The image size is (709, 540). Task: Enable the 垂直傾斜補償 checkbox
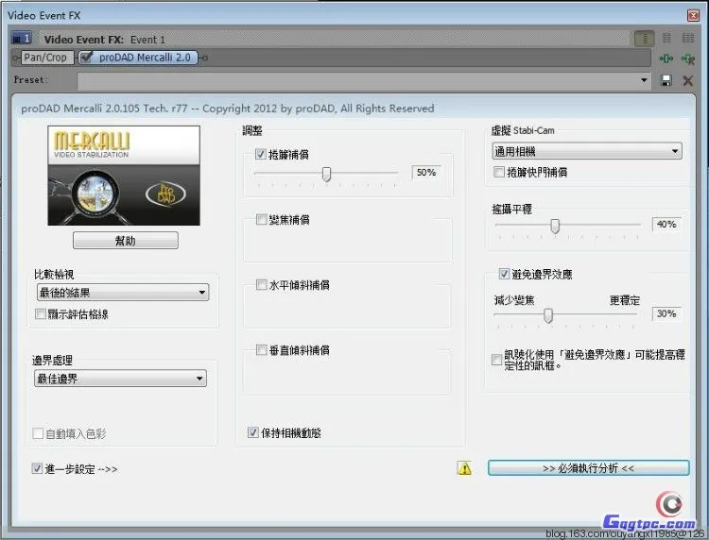coord(261,350)
